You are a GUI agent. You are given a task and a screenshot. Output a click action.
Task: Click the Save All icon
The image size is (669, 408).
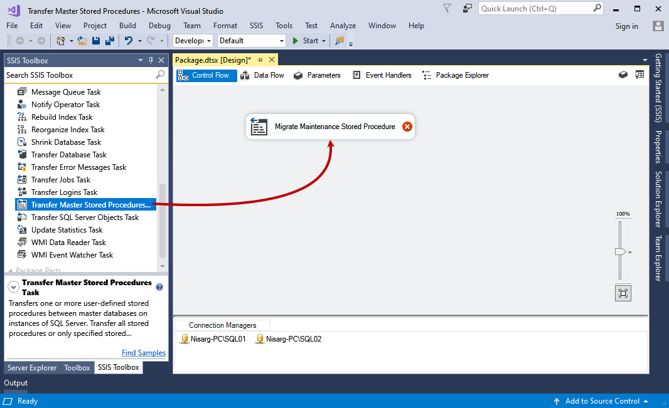pos(110,41)
